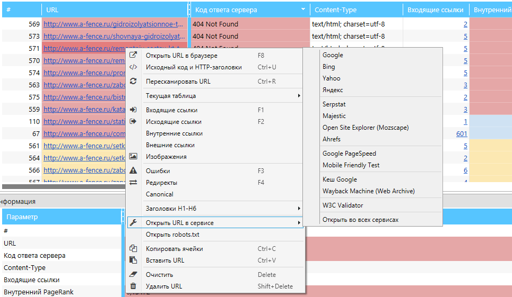Click incoming links count 601 in row 67
Image resolution: width=512 pixels, height=297 pixels.
tap(461, 134)
